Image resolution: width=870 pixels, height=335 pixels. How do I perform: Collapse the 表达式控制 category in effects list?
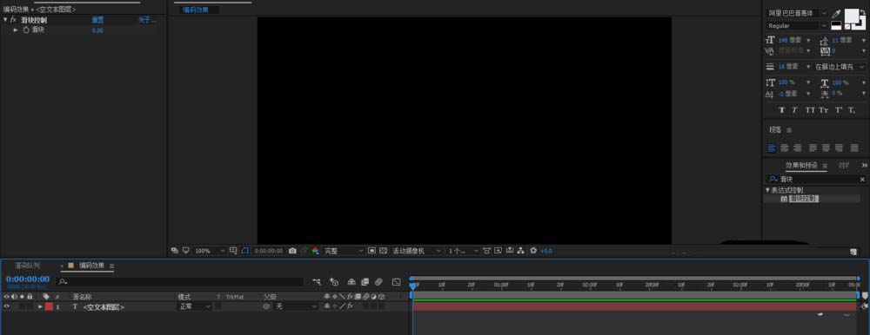click(768, 190)
